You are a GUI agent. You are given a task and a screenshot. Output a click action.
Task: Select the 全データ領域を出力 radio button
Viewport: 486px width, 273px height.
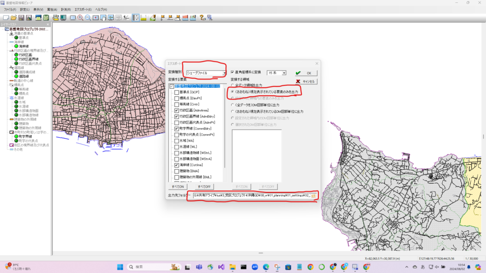(233, 84)
